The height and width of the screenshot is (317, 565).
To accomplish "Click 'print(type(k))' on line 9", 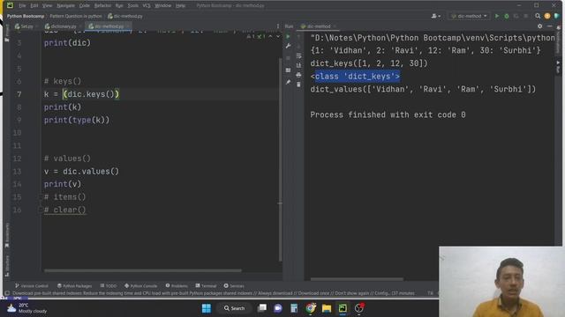I will click(x=77, y=120).
